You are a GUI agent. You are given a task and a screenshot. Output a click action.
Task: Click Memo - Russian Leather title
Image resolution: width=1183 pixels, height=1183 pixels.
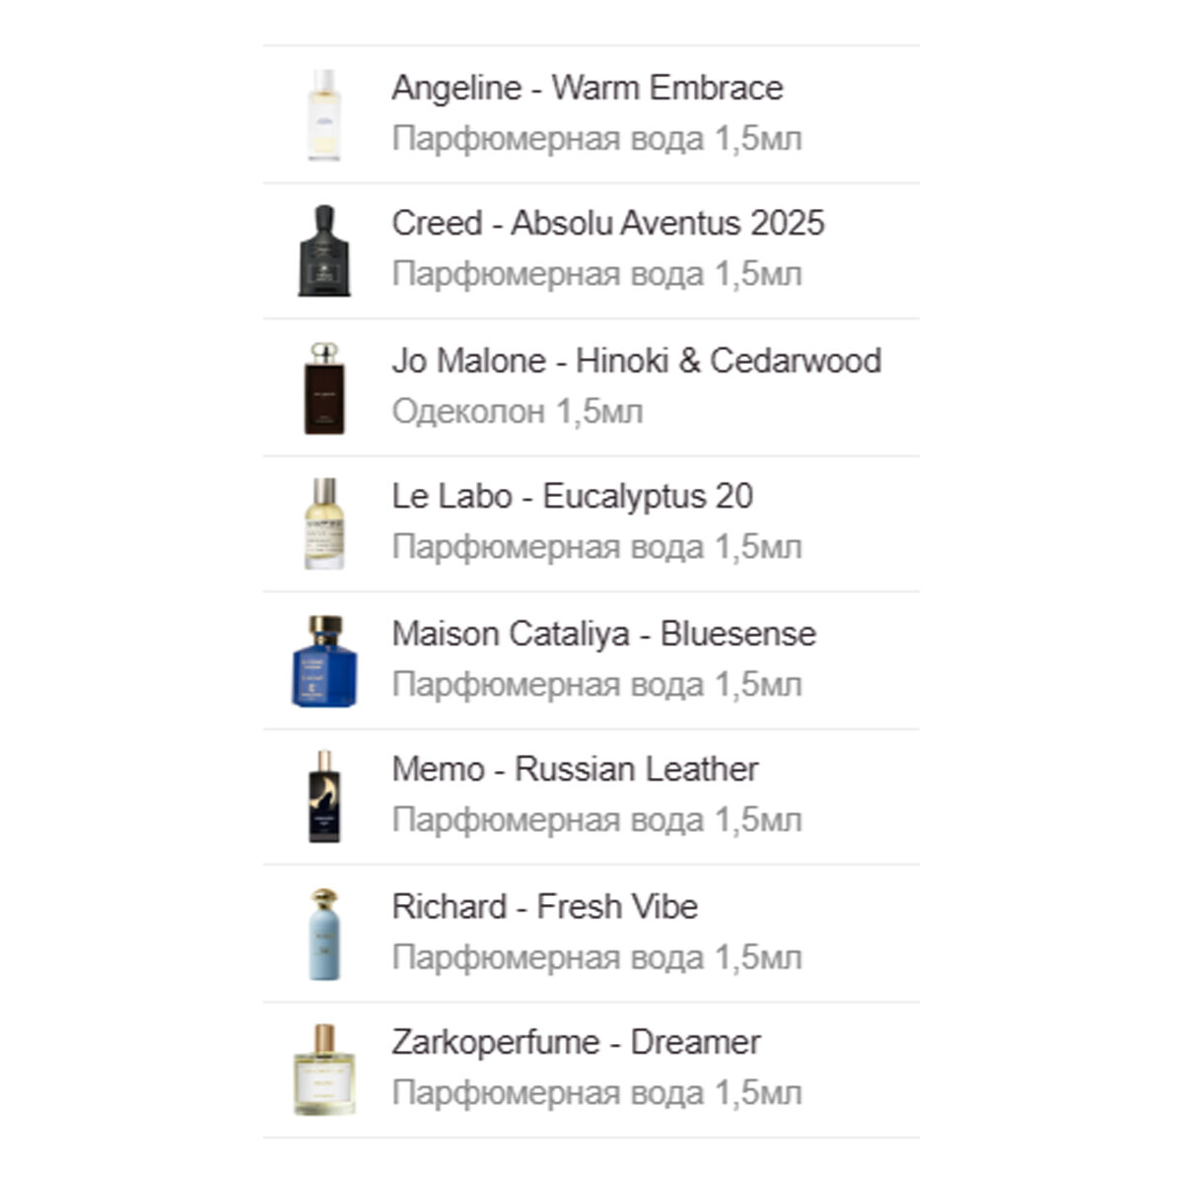pyautogui.click(x=576, y=770)
